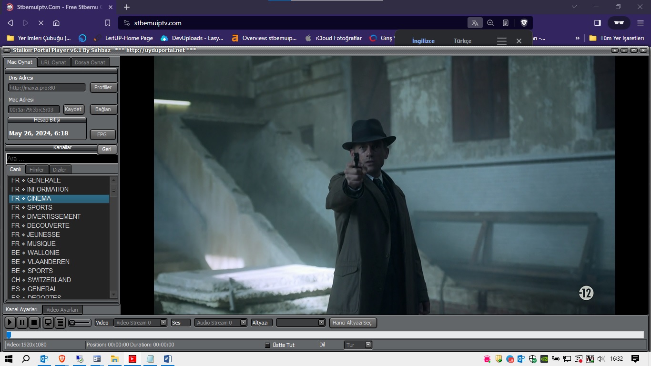Viewport: 651px width, 366px height.
Task: Select the Canlı channel tab
Action: click(16, 169)
